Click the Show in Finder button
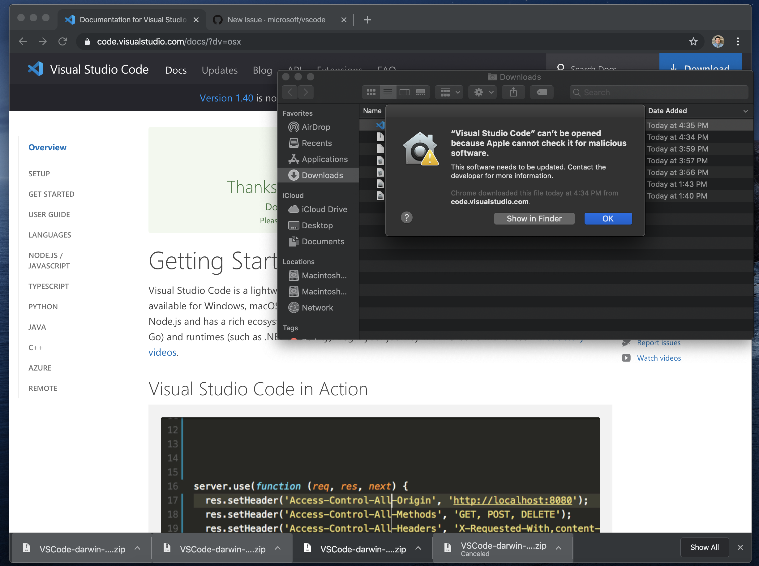Screen dimensions: 759x566 pyautogui.click(x=534, y=218)
